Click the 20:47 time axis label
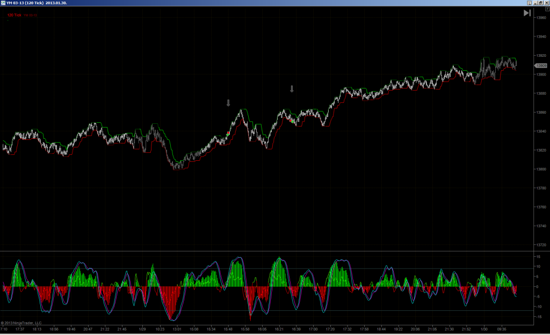This screenshot has width=550, height=335. click(88, 329)
